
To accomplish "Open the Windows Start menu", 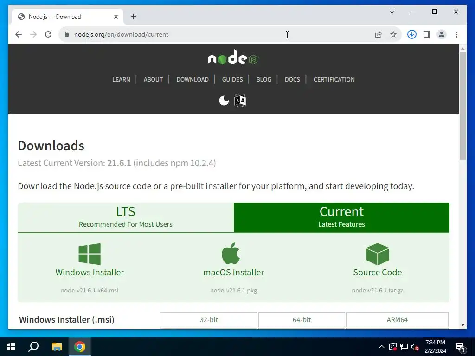I will pyautogui.click(x=11, y=347).
